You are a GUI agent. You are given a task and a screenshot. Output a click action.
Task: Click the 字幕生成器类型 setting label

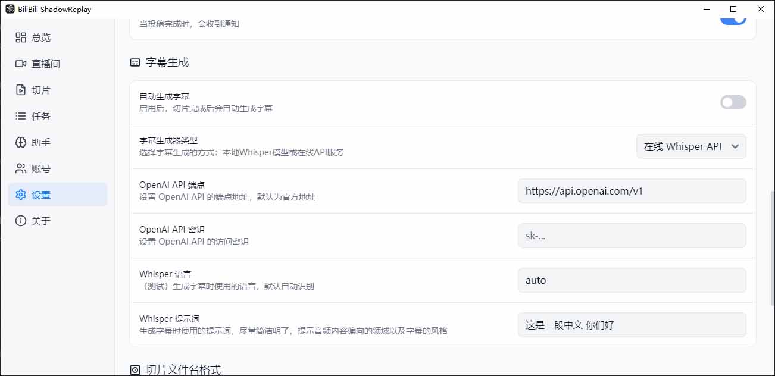[168, 140]
